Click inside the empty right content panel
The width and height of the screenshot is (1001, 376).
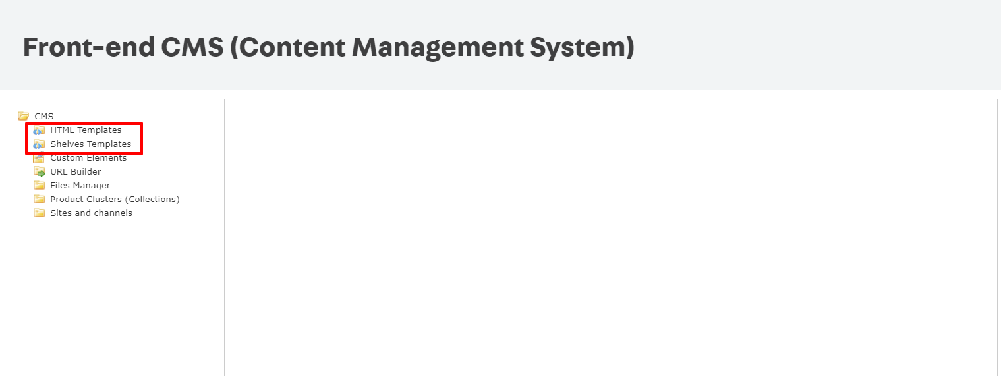[x=610, y=237]
